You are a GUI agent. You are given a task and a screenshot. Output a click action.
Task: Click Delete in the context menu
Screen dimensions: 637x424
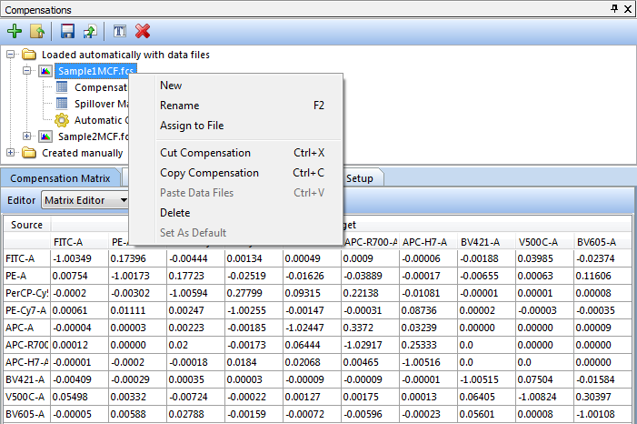(174, 213)
